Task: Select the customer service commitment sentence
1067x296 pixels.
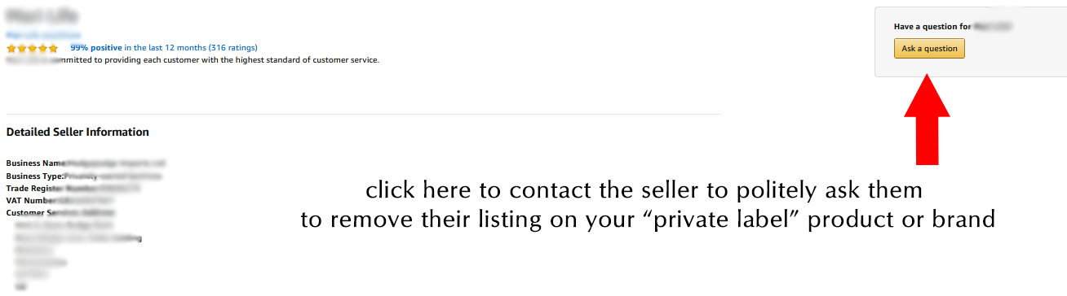Action: point(193,59)
